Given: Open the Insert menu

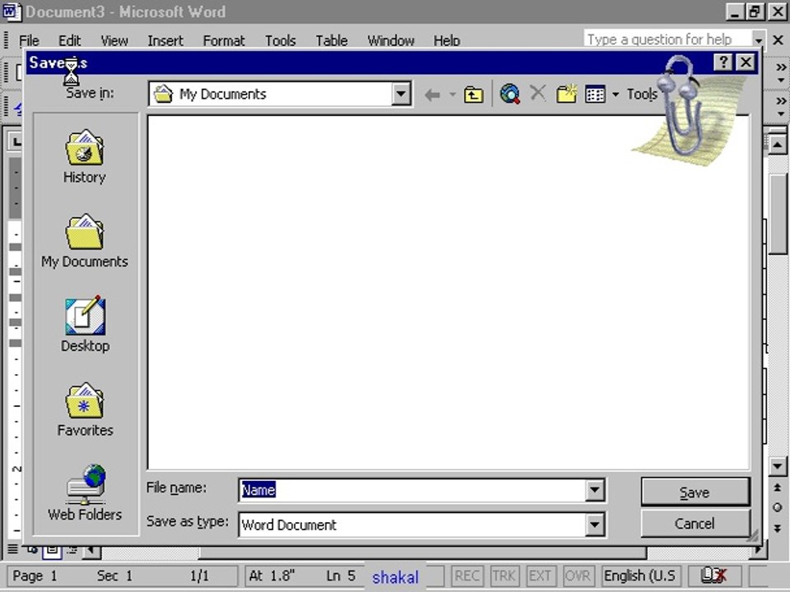Looking at the screenshot, I should click(x=165, y=41).
